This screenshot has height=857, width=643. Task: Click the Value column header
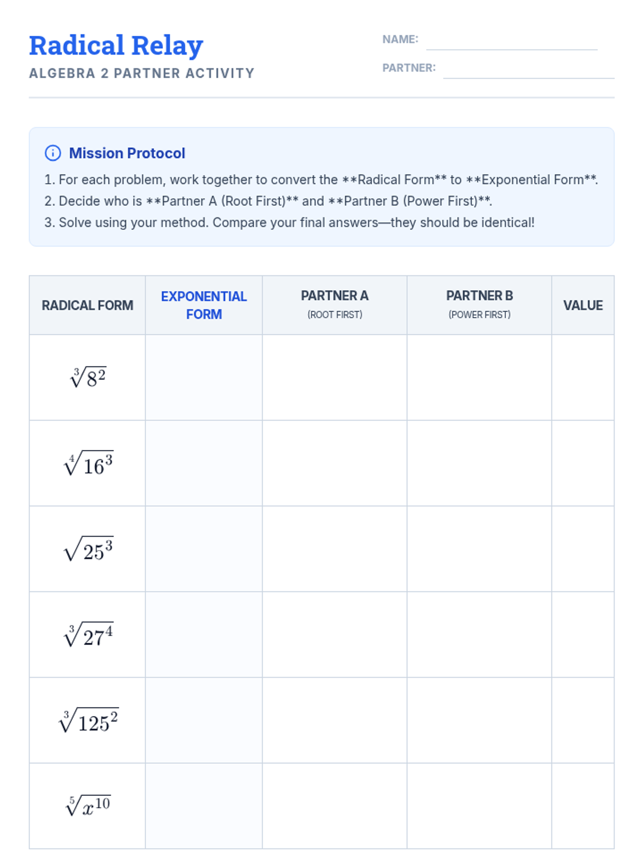(582, 305)
